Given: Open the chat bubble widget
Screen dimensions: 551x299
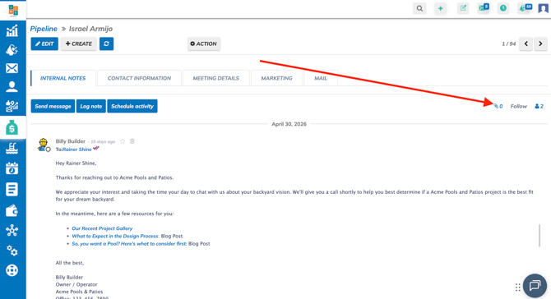Looking at the screenshot, I should (535, 285).
